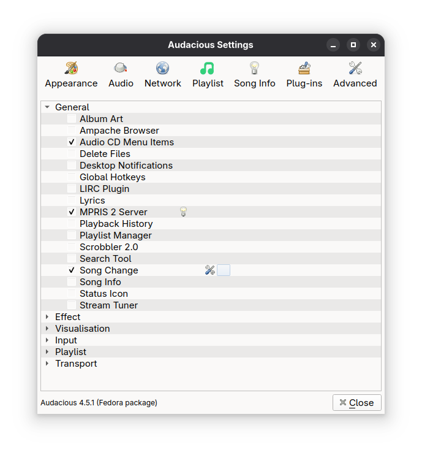This screenshot has width=422, height=455.
Task: Enable the Album Art plugin checkbox
Action: click(x=72, y=119)
